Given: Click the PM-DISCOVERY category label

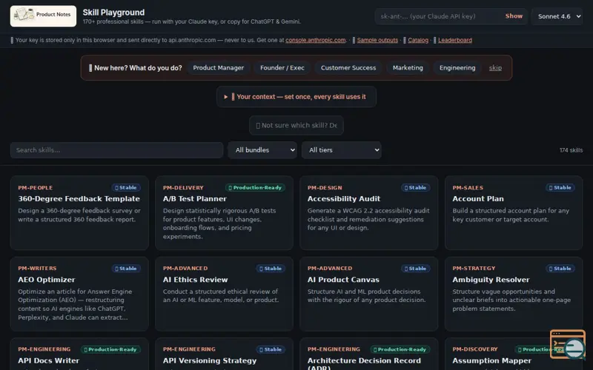Looking at the screenshot, I should 475,349.
